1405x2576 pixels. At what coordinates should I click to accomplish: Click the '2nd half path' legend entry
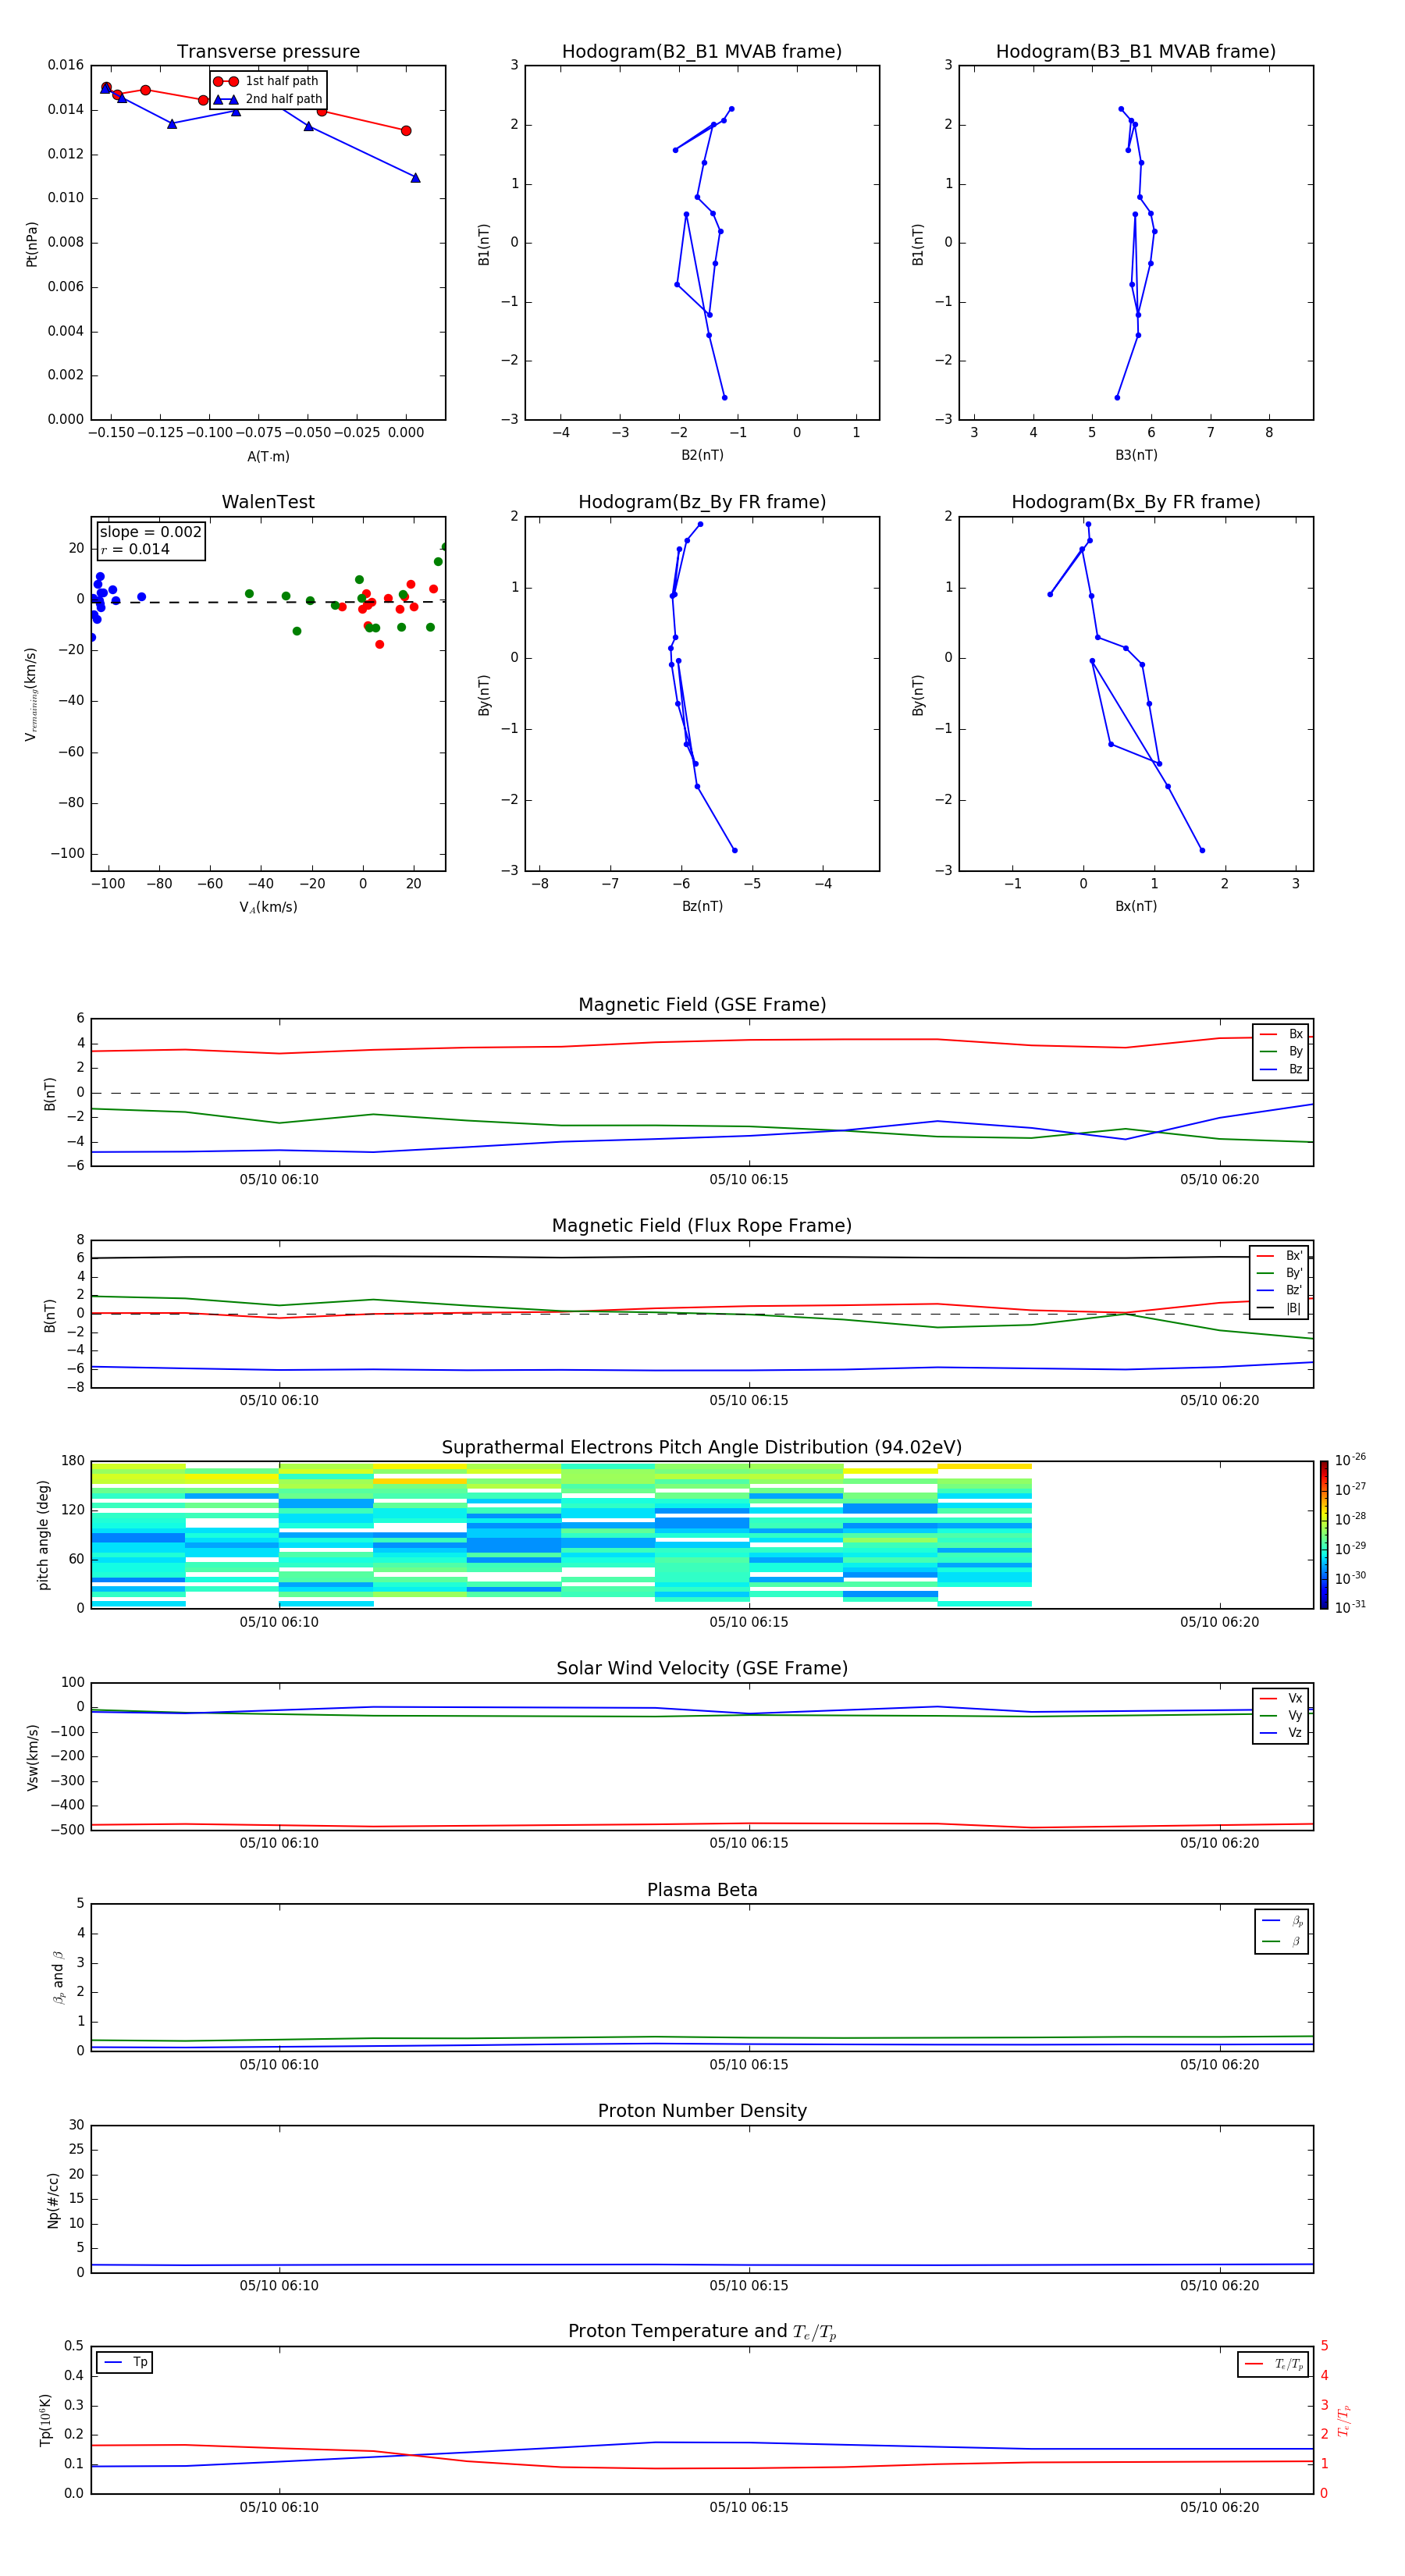(x=268, y=99)
